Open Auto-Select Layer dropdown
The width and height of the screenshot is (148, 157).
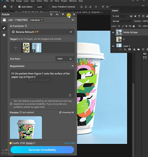[41, 7]
